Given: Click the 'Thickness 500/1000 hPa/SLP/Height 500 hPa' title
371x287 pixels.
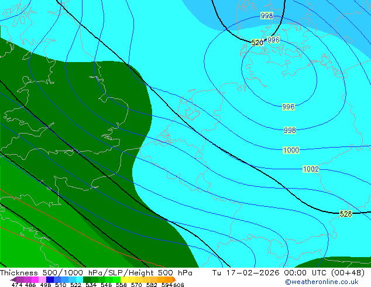Looking at the screenshot, I should point(96,273).
